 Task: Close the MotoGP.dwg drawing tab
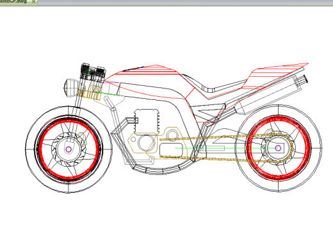click(33, 1)
